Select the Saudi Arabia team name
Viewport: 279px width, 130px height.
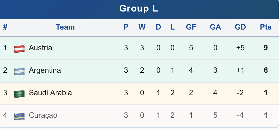point(50,93)
